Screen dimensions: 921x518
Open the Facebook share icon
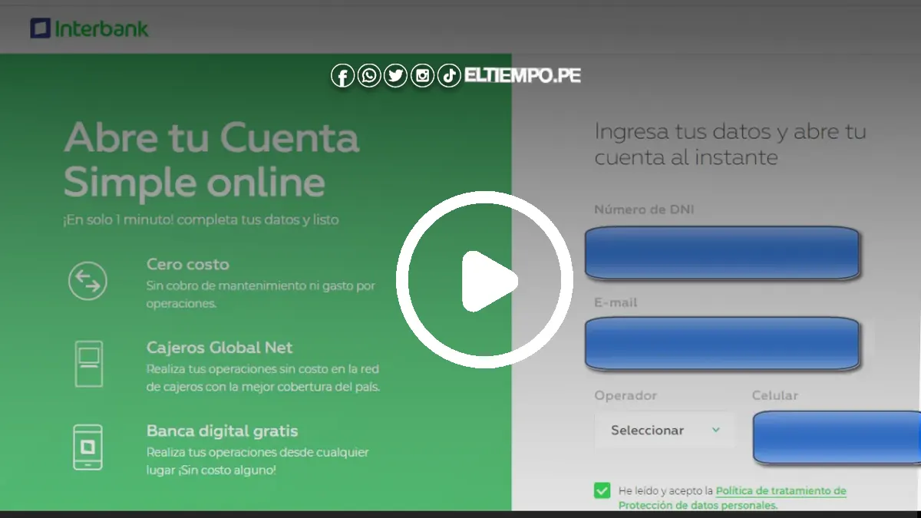pos(342,75)
